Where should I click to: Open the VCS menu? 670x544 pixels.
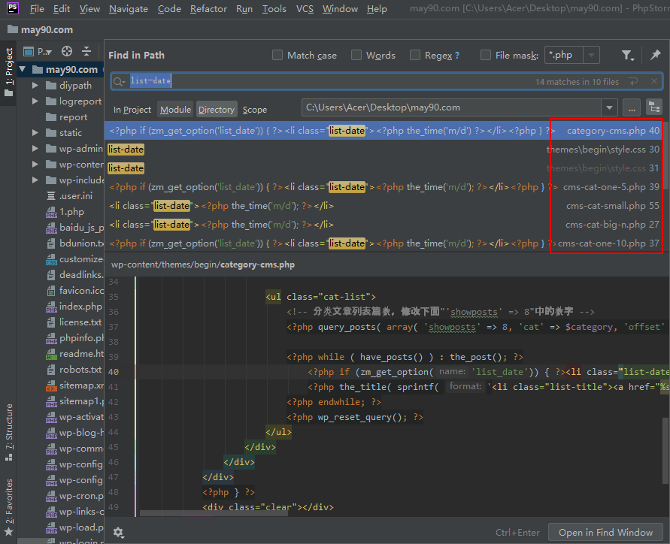pos(305,8)
